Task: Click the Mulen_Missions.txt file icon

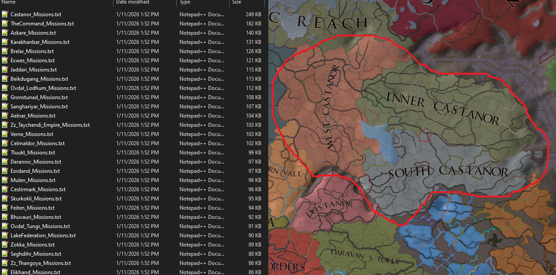Action: point(5,180)
